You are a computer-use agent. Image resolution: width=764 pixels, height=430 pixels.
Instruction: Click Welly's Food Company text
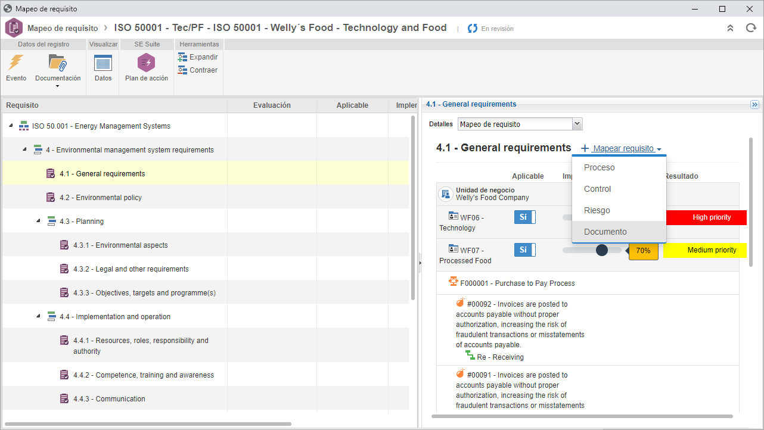[492, 198]
